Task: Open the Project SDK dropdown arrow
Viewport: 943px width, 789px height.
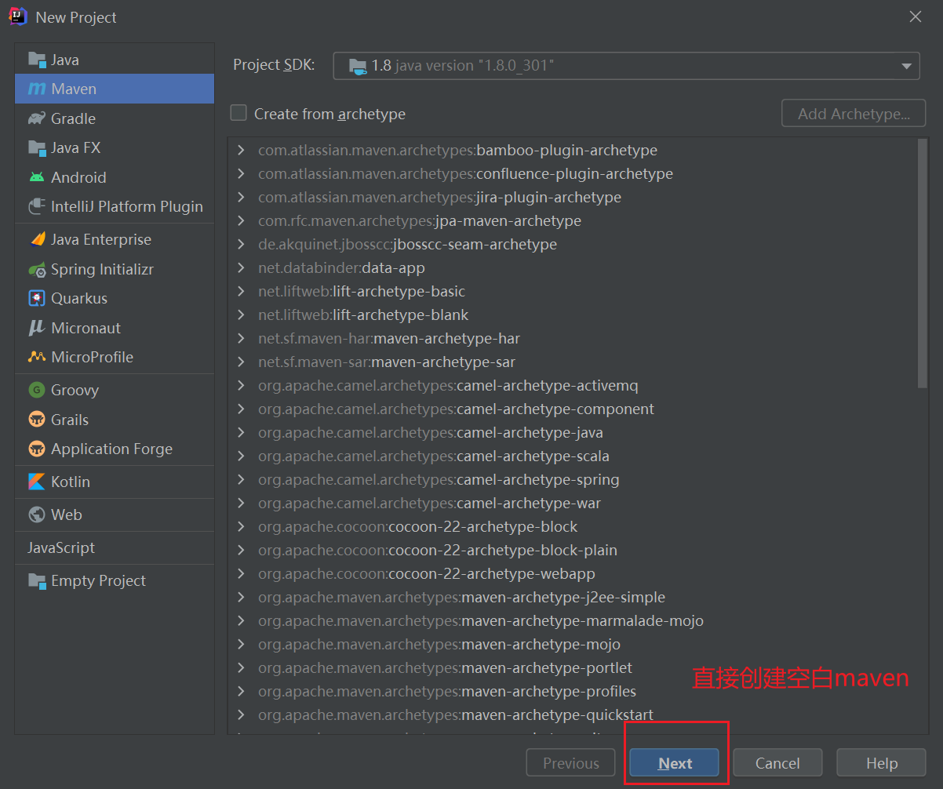Action: 906,66
